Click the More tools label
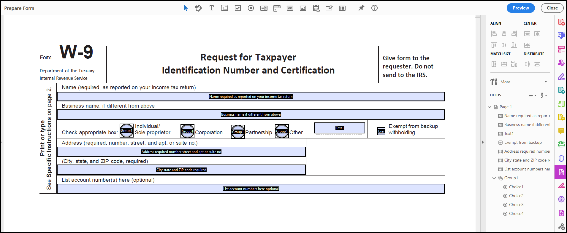Screen dimensions: 567x233 505,82
